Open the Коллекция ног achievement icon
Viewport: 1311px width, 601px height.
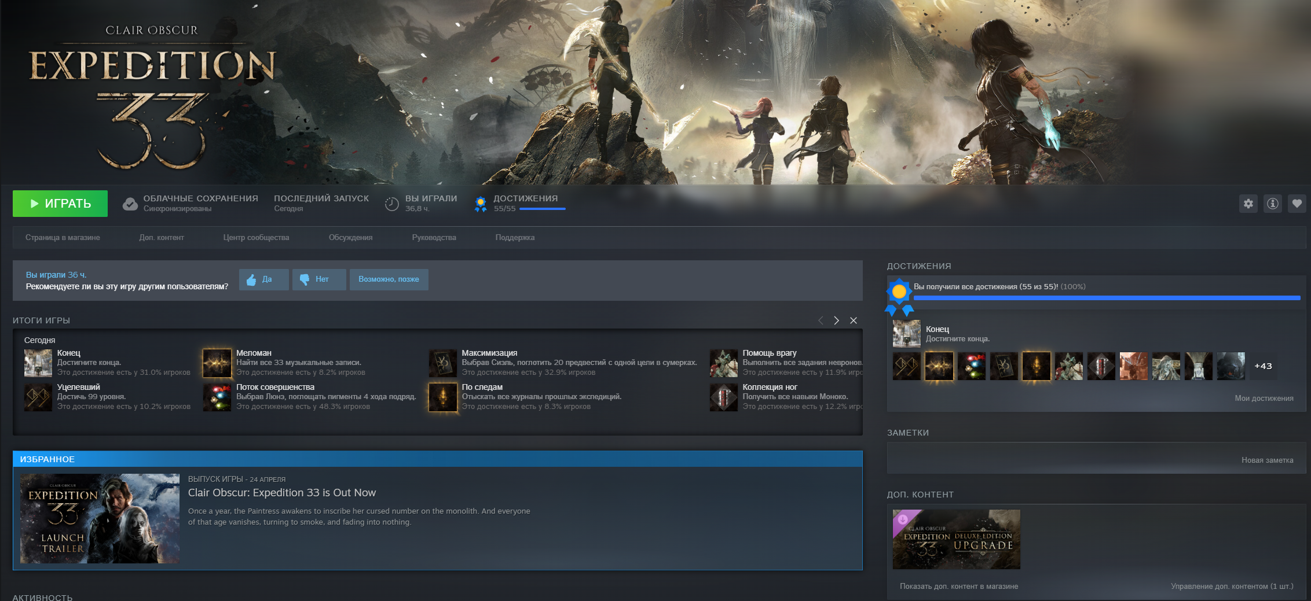point(724,397)
